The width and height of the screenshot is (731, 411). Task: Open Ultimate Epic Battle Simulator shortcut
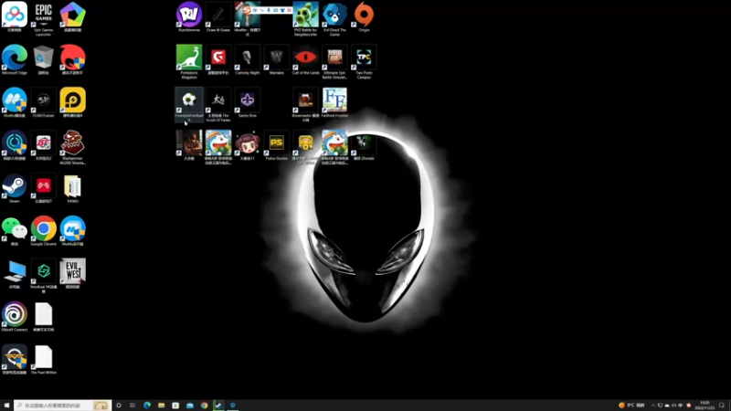[334, 61]
